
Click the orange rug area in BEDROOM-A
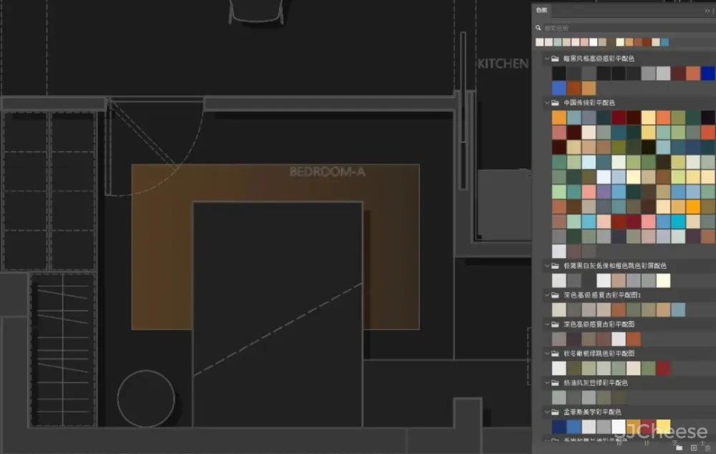(x=161, y=250)
